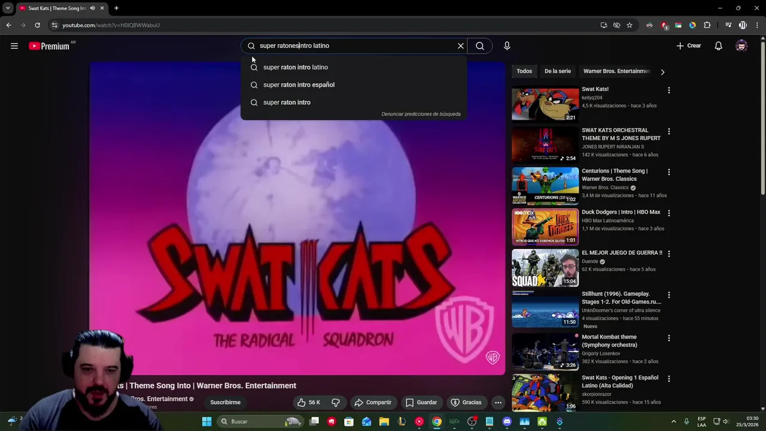Open 'Mortal Kombat theme (Symphony orchestra)' title
Viewport: 766px width, 431px height.
[609, 341]
